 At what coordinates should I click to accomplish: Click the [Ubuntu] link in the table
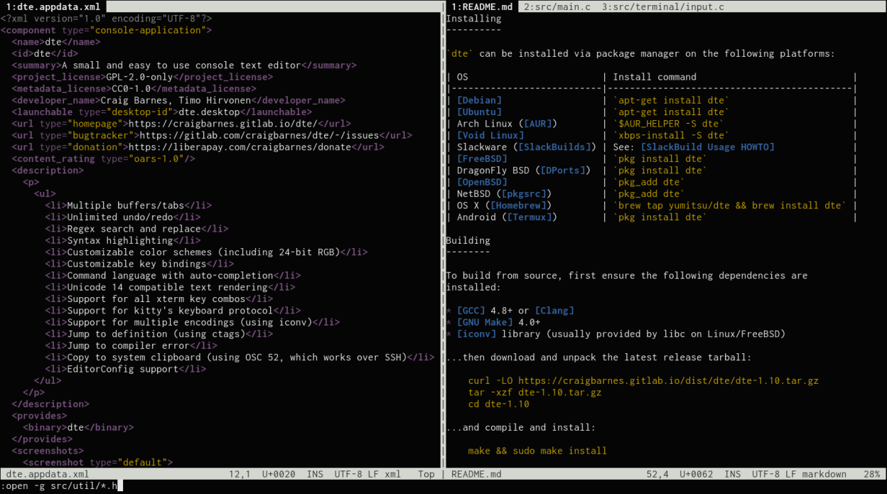pyautogui.click(x=479, y=112)
